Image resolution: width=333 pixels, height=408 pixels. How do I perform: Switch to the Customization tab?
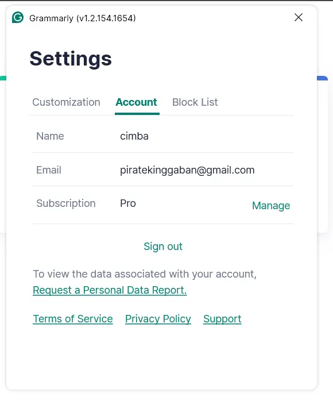click(x=66, y=102)
